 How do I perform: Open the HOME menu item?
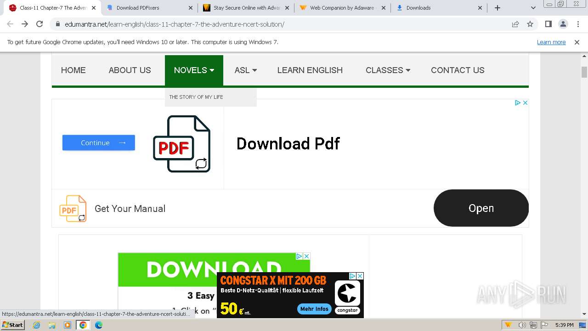tap(73, 70)
